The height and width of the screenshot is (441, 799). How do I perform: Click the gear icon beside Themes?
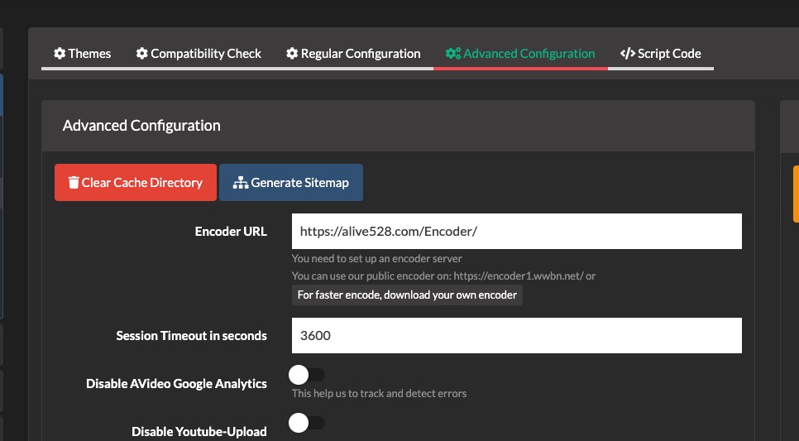coord(60,54)
